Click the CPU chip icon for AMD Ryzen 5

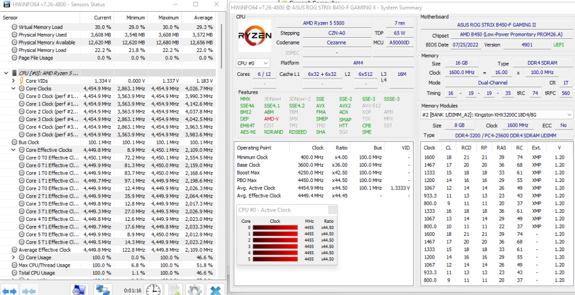(14, 73)
